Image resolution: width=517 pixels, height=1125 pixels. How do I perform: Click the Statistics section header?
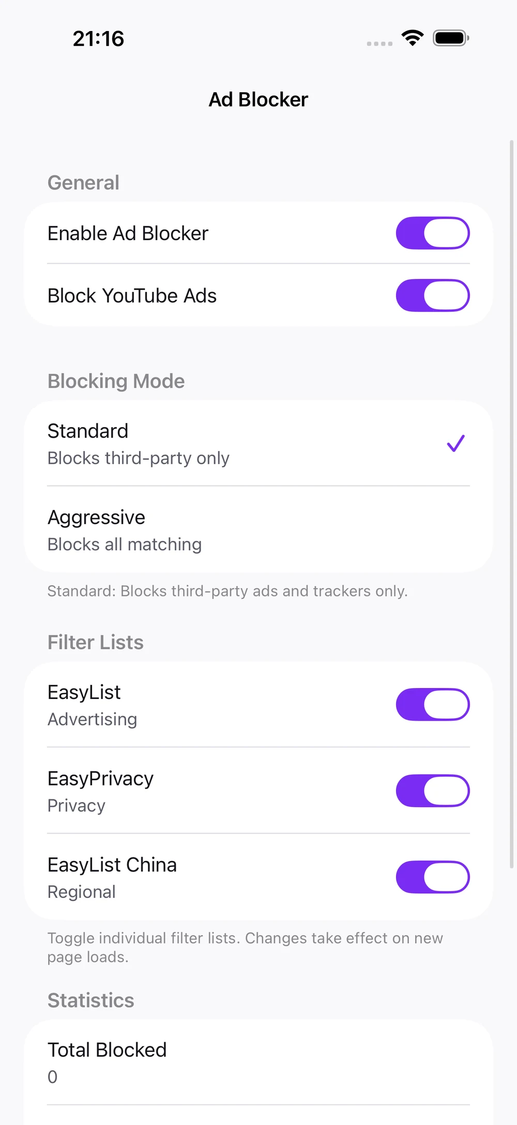point(91,1000)
